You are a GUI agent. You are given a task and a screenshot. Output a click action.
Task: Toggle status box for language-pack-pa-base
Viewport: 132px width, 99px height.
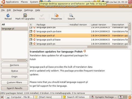click(x=31, y=31)
